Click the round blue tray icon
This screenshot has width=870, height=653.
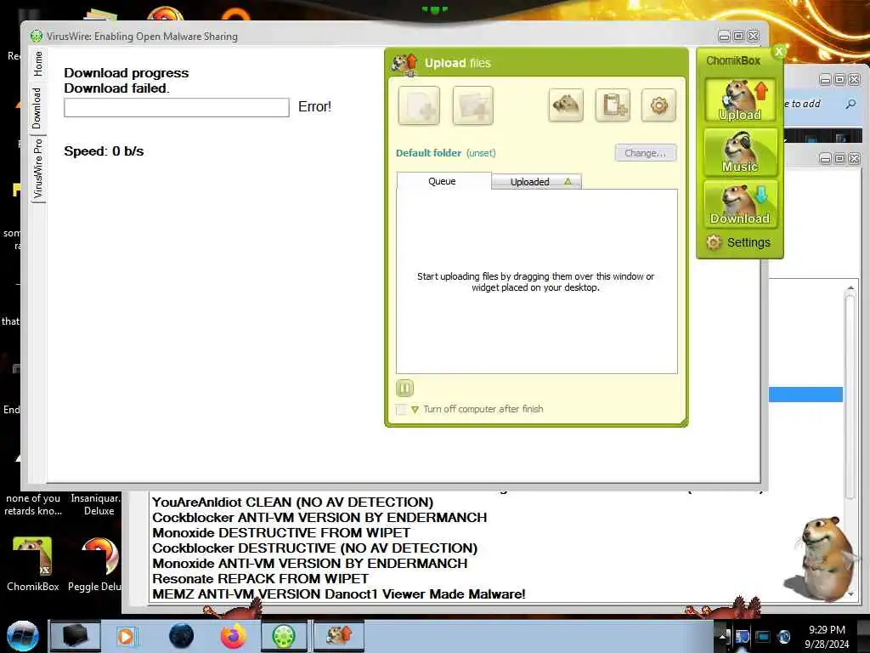click(x=784, y=637)
